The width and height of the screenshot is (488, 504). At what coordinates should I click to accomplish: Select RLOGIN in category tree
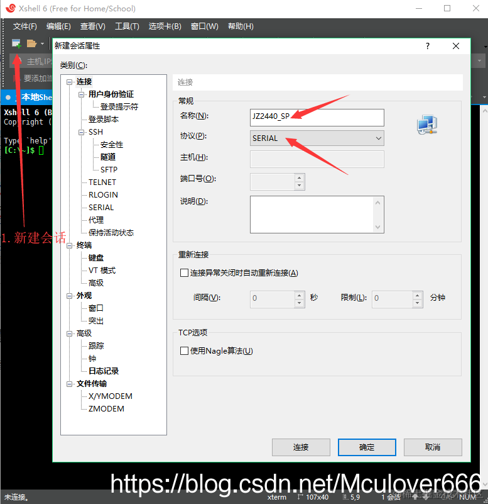click(103, 195)
